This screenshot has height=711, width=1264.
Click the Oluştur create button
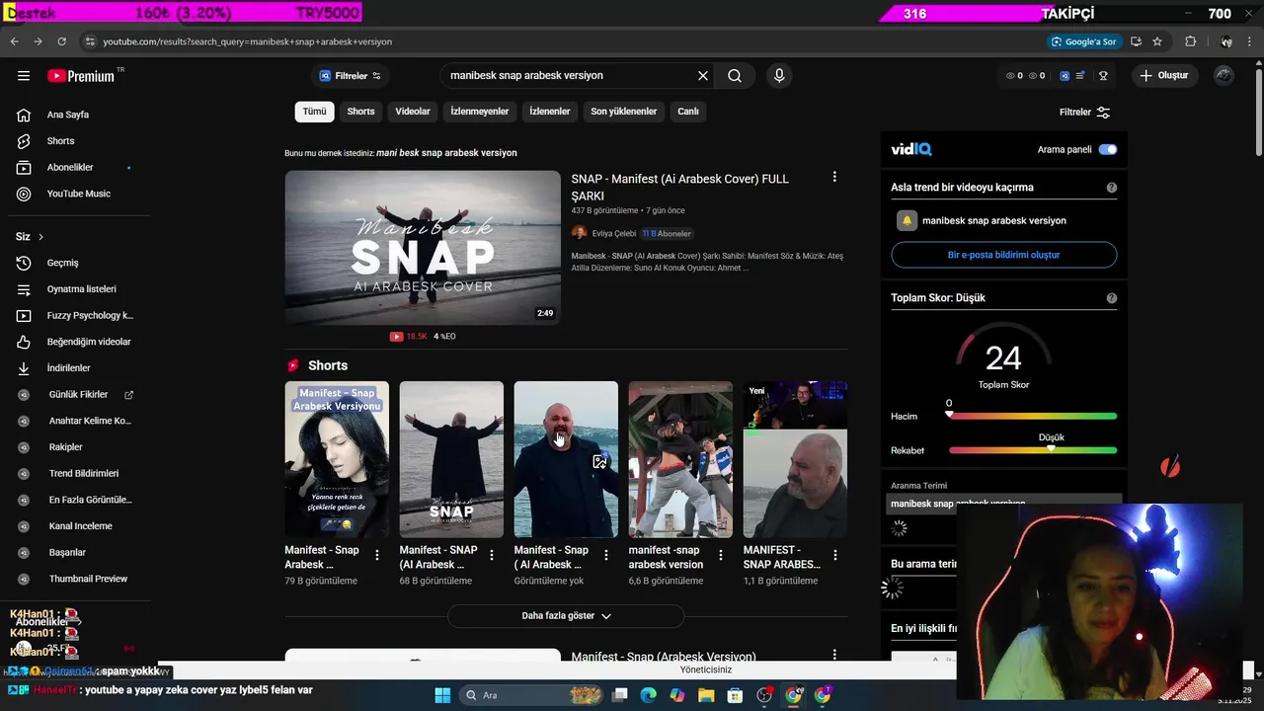pyautogui.click(x=1163, y=76)
